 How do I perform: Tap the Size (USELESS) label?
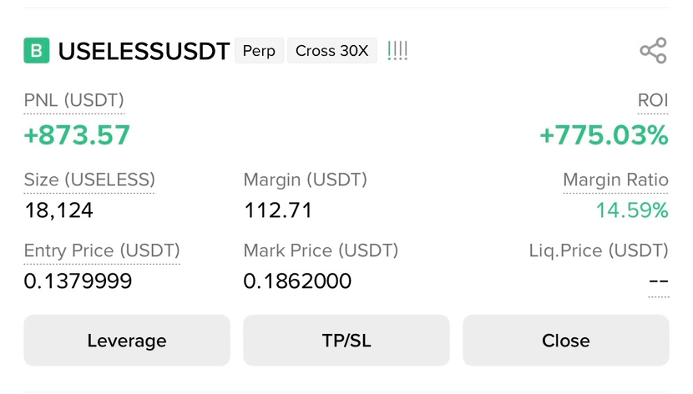89,179
